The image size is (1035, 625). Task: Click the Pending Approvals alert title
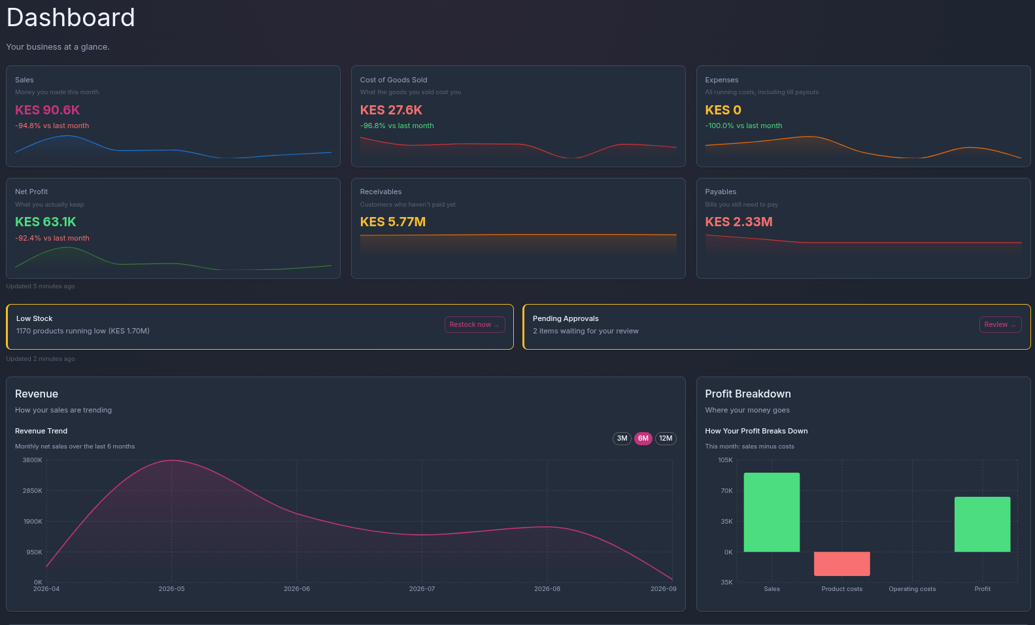click(566, 318)
